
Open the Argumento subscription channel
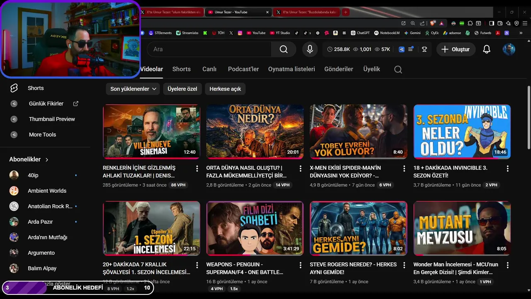(41, 253)
